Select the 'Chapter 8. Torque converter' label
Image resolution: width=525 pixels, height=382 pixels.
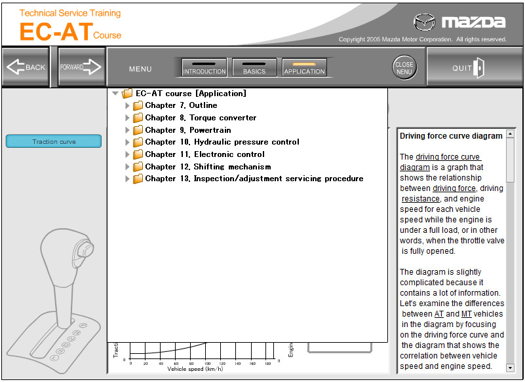pyautogui.click(x=201, y=118)
